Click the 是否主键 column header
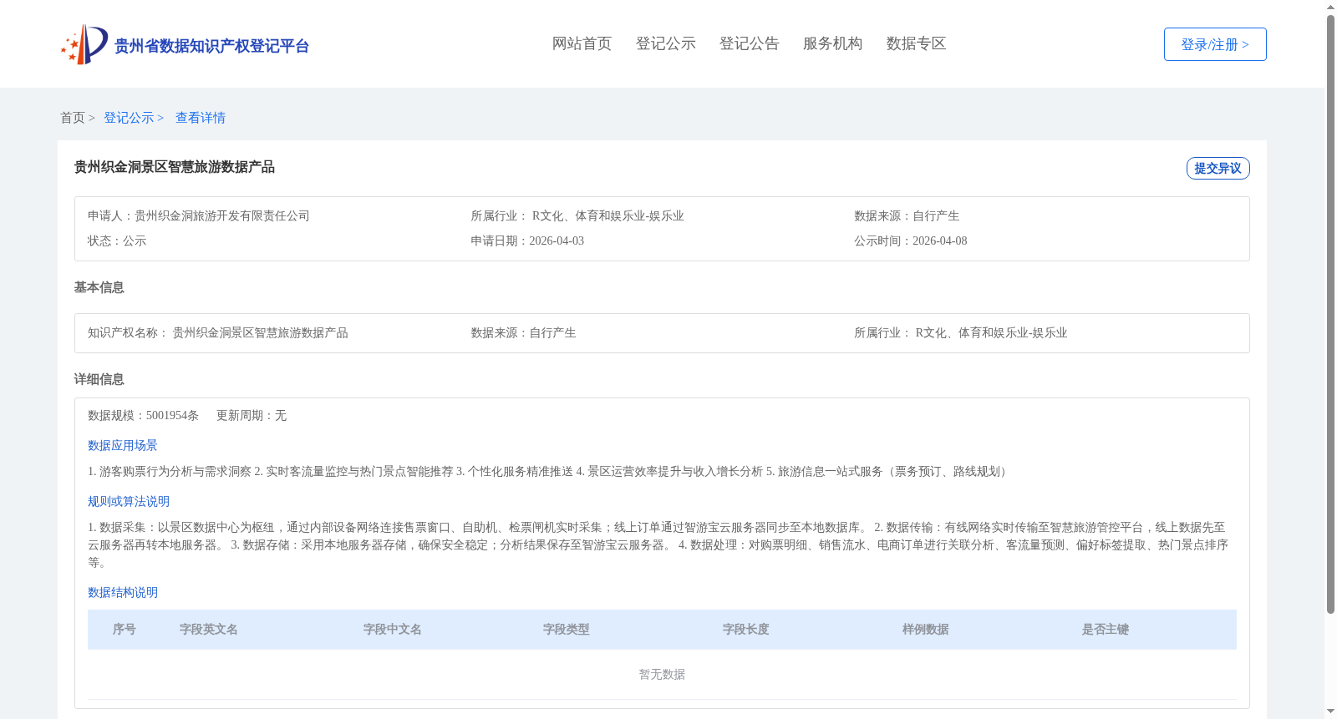The height and width of the screenshot is (719, 1337). pos(1106,629)
